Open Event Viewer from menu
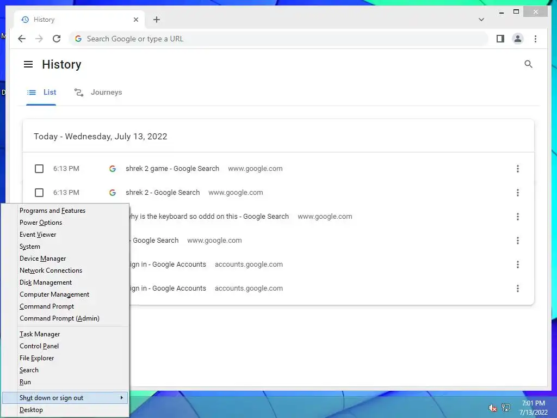This screenshot has height=418, width=557. pyautogui.click(x=65, y=235)
